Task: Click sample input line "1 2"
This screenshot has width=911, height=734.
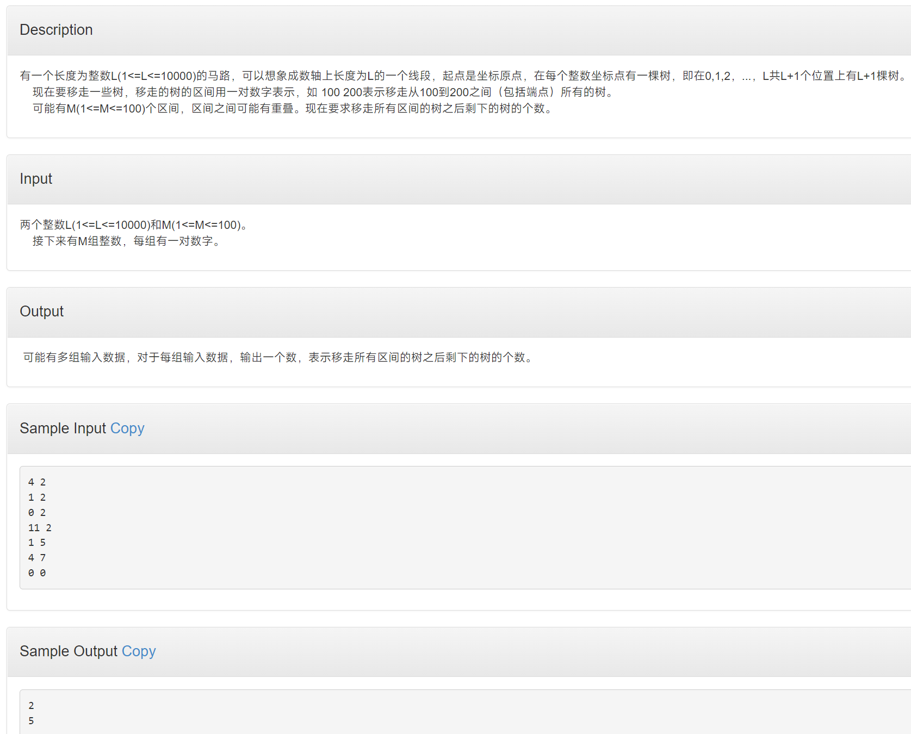Action: click(37, 497)
